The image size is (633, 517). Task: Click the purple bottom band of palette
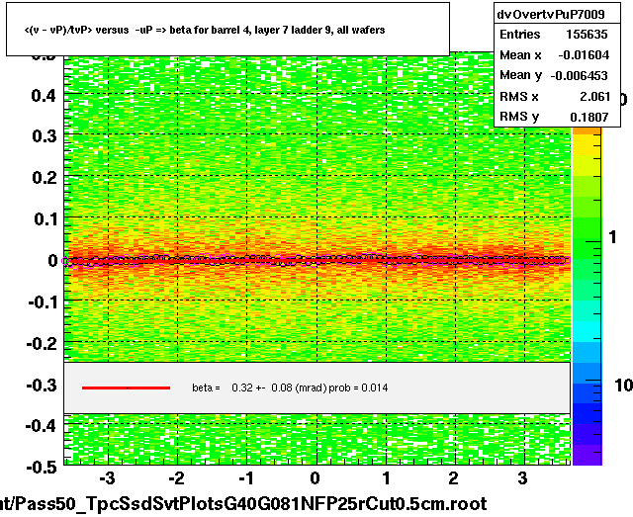tap(587, 456)
